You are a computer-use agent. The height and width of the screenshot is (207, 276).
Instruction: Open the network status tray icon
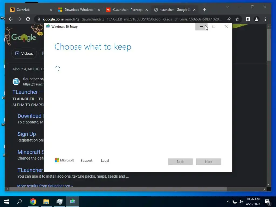click(235, 202)
